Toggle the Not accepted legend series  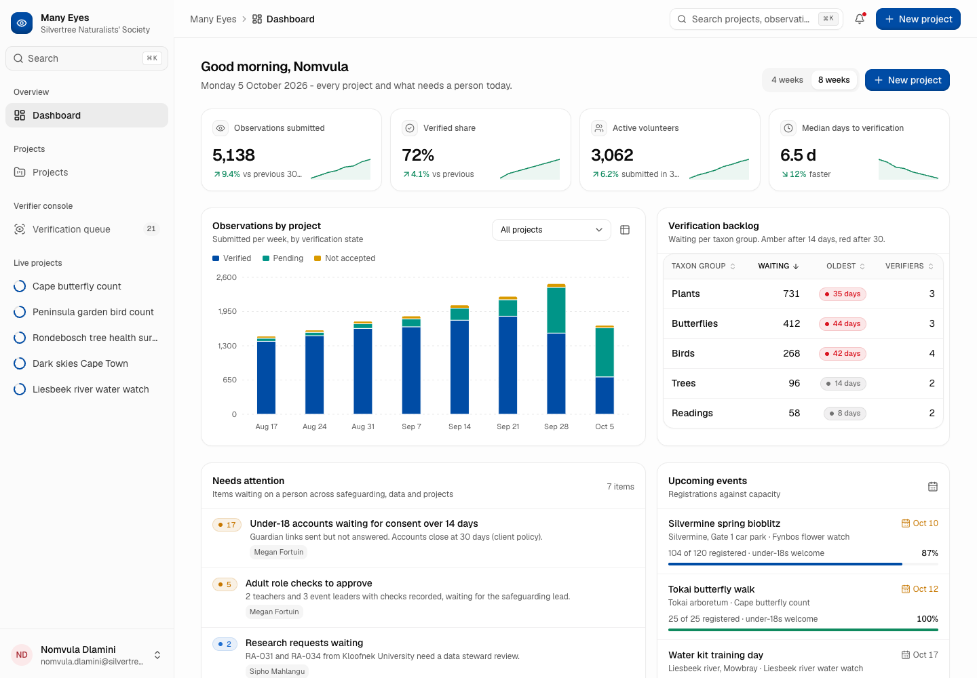tap(345, 258)
